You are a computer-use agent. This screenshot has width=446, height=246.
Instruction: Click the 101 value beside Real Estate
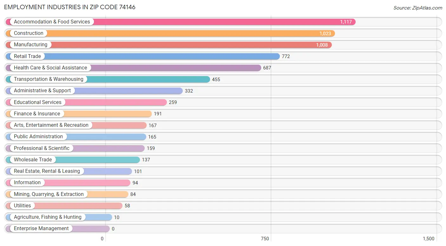(138, 172)
